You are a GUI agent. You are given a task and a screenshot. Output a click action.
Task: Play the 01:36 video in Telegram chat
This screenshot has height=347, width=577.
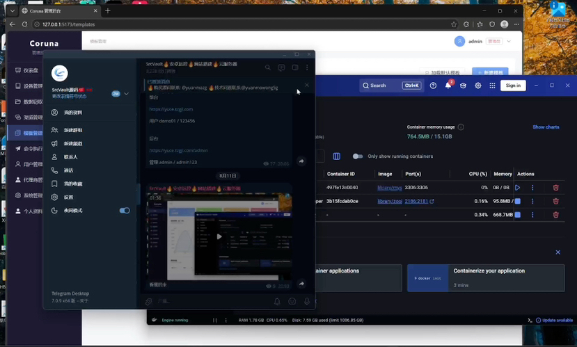(x=219, y=236)
